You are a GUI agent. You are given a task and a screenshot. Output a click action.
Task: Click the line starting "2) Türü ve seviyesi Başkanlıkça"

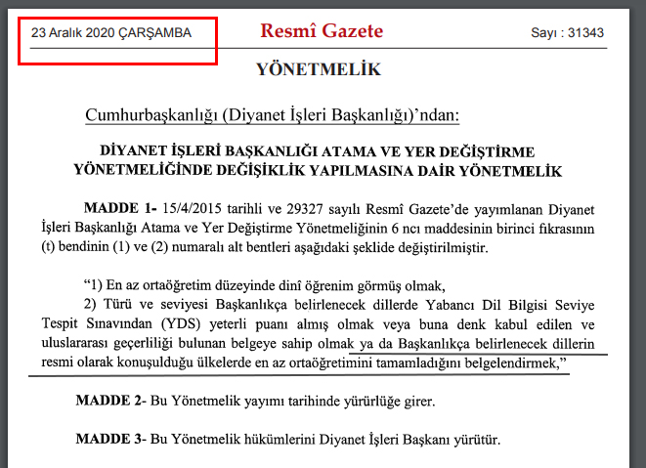click(x=339, y=305)
